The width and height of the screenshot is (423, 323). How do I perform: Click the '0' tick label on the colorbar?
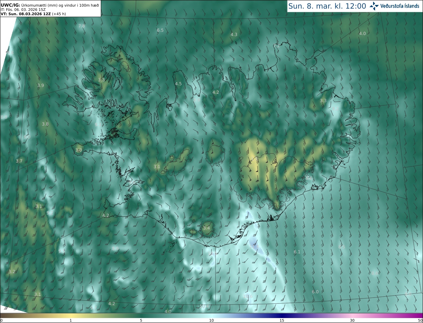[1, 320]
